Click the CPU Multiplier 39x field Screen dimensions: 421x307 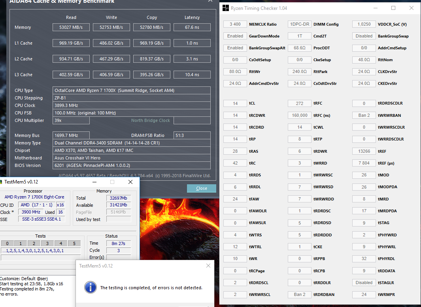pos(71,120)
